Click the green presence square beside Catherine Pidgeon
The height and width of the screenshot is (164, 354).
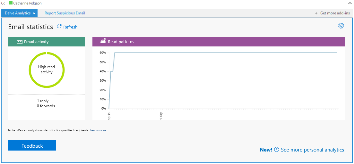[x=11, y=3]
